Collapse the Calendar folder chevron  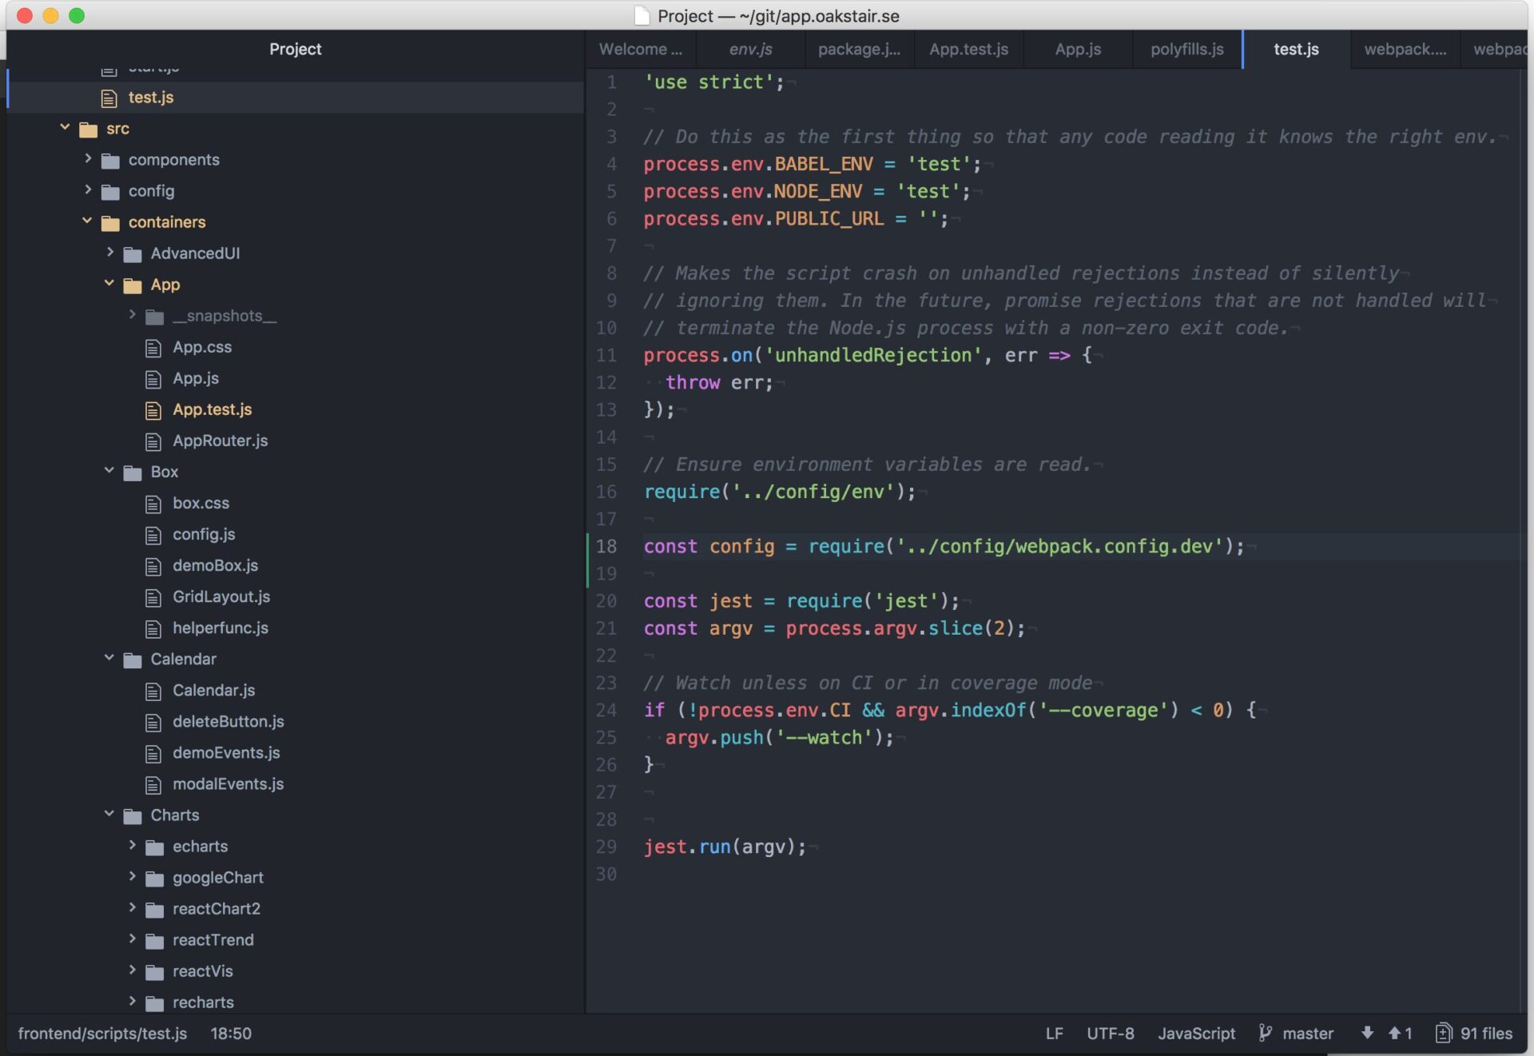point(109,658)
